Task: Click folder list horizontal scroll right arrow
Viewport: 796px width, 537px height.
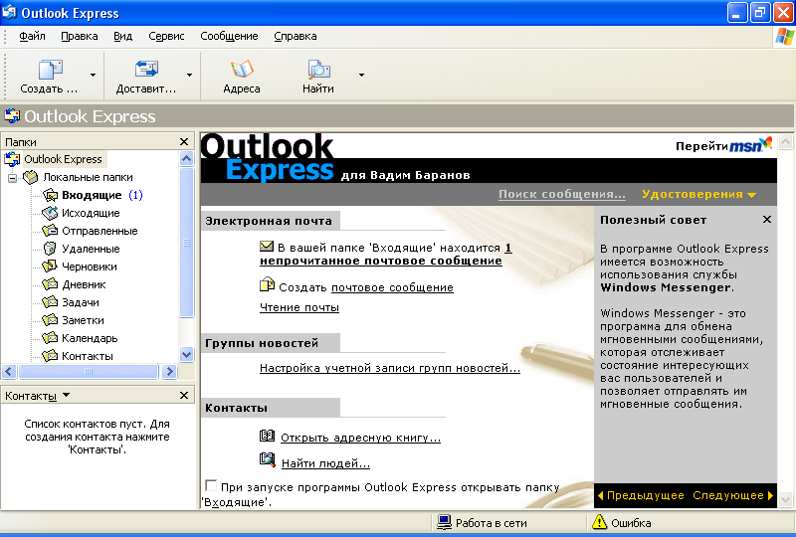Action: (169, 372)
